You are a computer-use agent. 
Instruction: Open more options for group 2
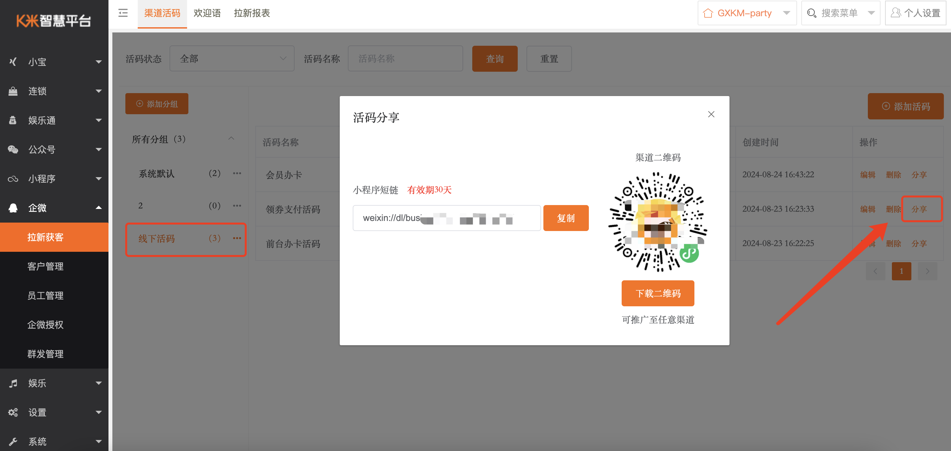(237, 205)
